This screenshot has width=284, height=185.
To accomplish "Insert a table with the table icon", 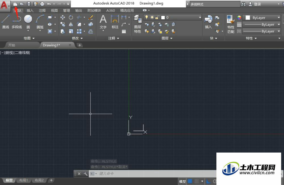I will coord(124,31).
